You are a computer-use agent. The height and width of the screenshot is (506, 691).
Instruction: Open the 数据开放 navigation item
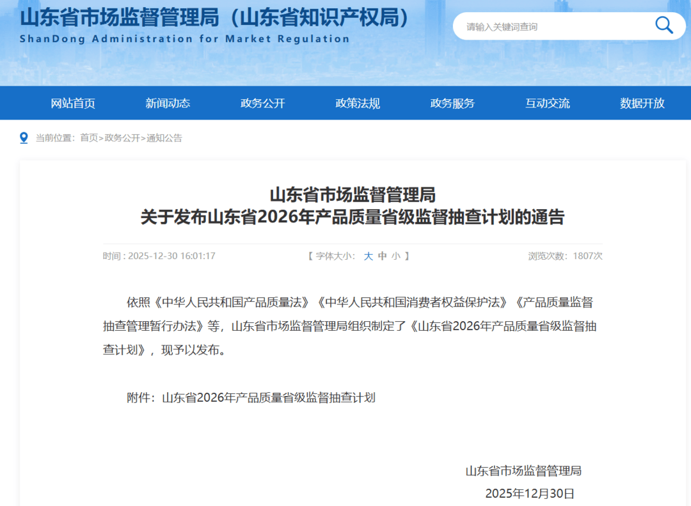[640, 103]
